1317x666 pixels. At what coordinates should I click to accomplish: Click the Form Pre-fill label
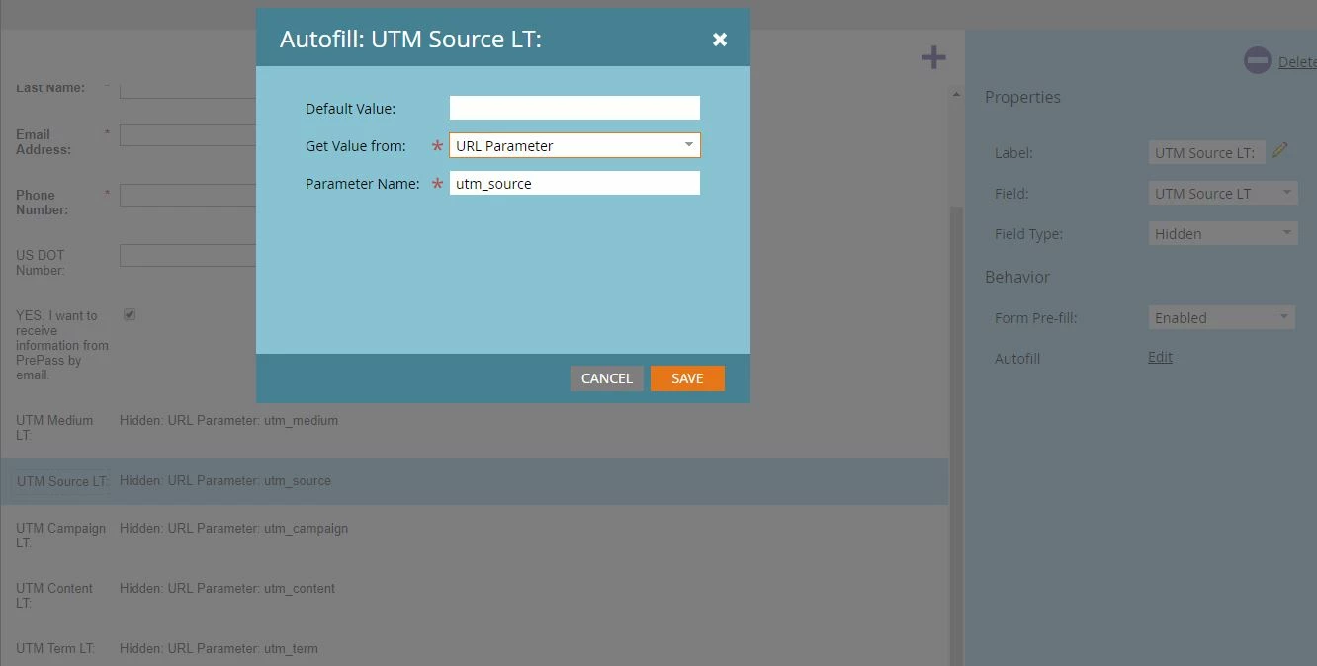pos(1035,318)
